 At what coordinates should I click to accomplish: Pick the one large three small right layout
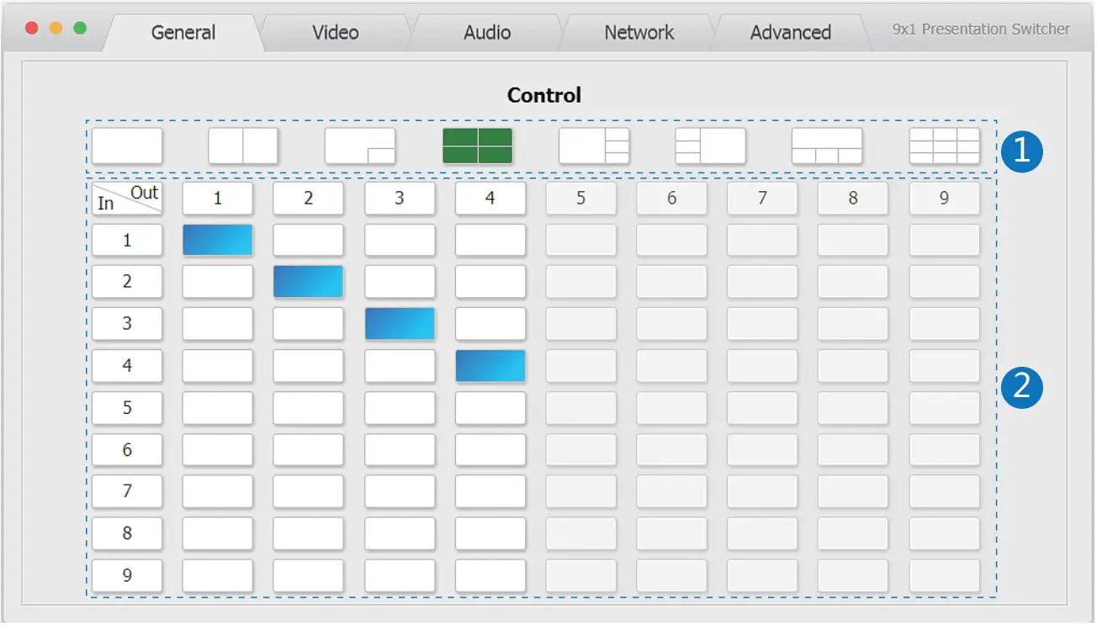[x=594, y=146]
